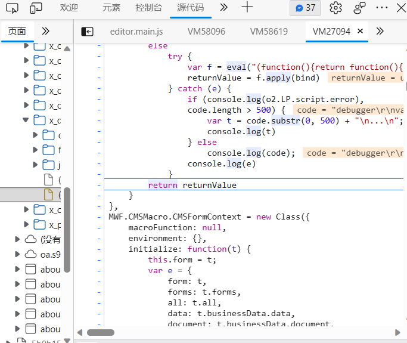Image resolution: width=407 pixels, height=343 pixels.
Task: Show more DevTools panel tabs
Action: pos(223,8)
